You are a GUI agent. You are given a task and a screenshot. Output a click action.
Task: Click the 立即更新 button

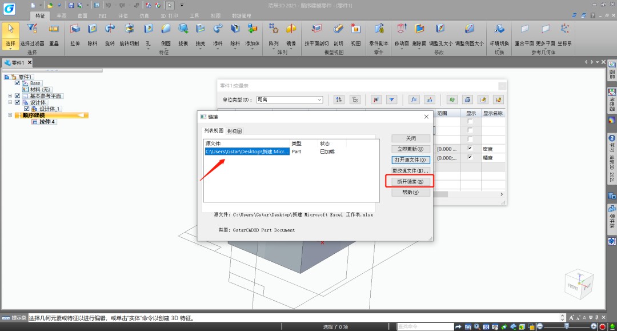tap(410, 149)
